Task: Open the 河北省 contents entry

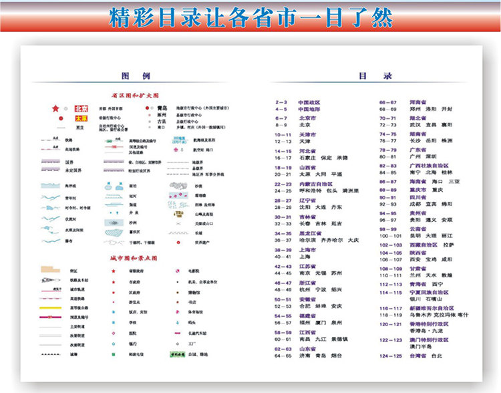Action: coord(307,151)
